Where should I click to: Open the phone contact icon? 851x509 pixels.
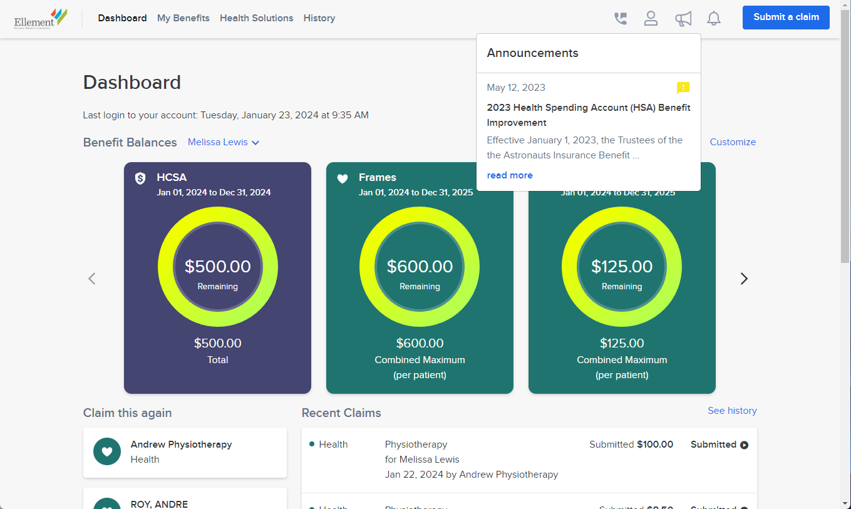(x=620, y=18)
